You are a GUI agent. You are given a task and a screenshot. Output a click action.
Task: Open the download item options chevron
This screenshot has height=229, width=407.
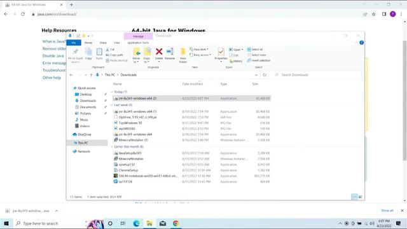tap(57, 211)
